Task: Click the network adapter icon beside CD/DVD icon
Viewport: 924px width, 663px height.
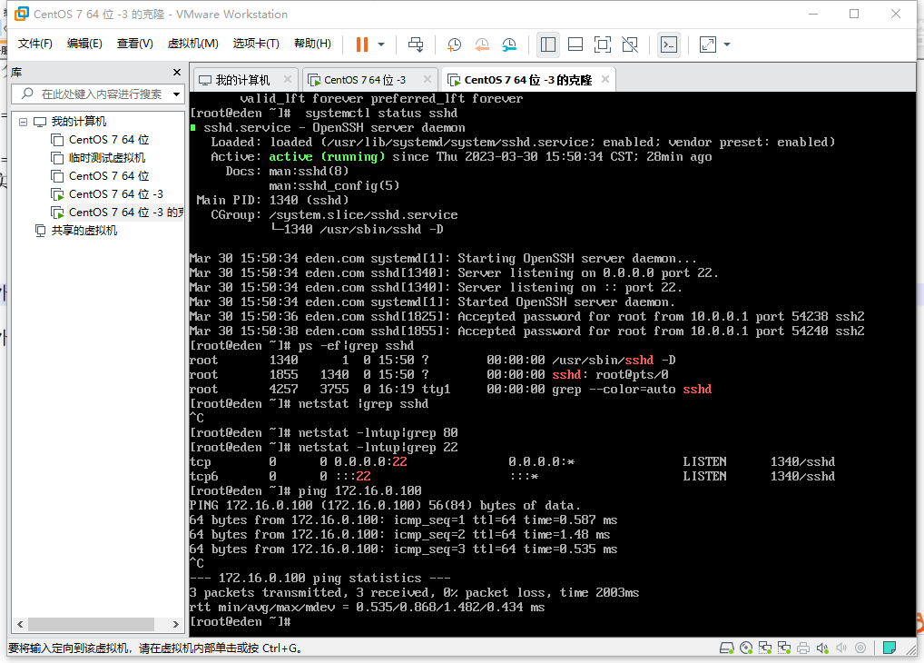Action: (x=765, y=648)
